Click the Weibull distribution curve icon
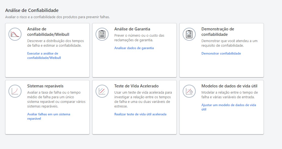The height and width of the screenshot is (149, 282). tap(15, 34)
